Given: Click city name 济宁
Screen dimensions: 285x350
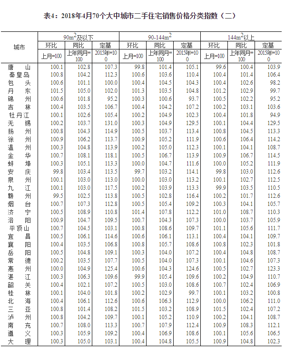Looking at the screenshot, I should [19, 212].
